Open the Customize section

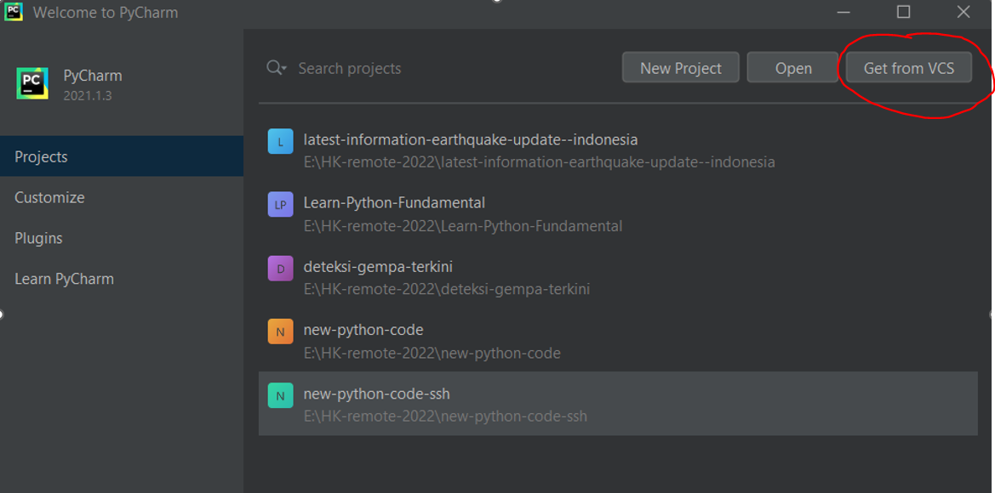click(49, 197)
